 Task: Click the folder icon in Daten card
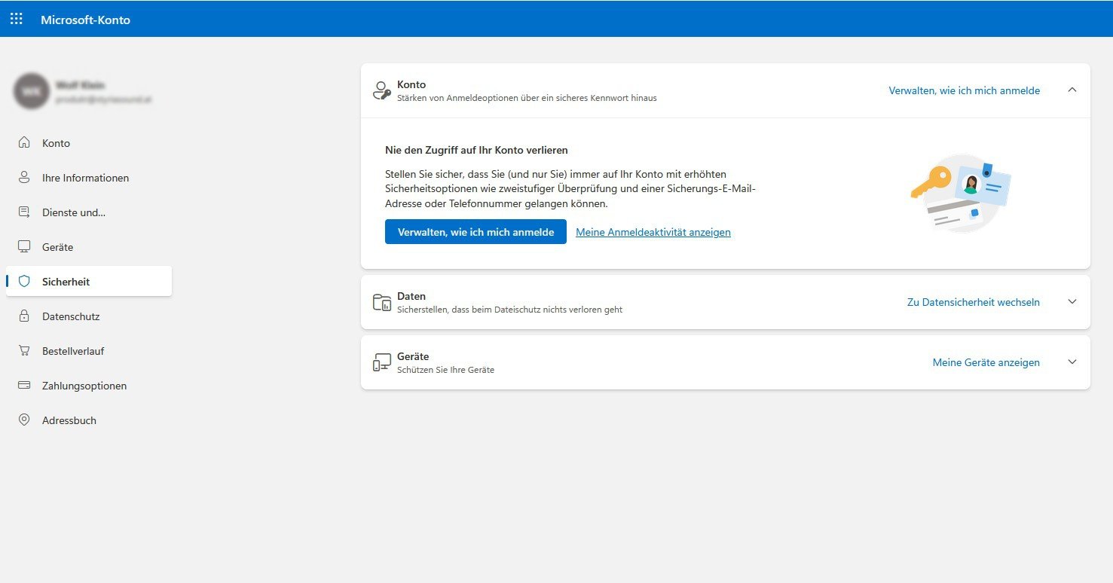(382, 302)
